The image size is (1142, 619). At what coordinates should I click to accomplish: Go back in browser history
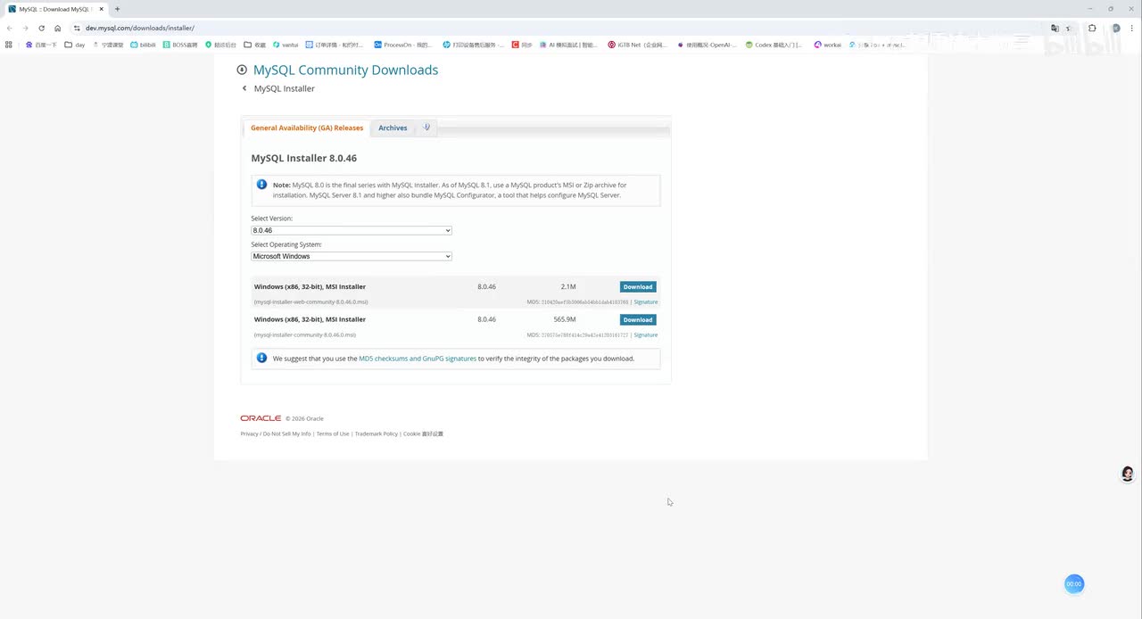pos(10,28)
